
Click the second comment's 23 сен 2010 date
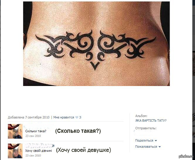33,155
